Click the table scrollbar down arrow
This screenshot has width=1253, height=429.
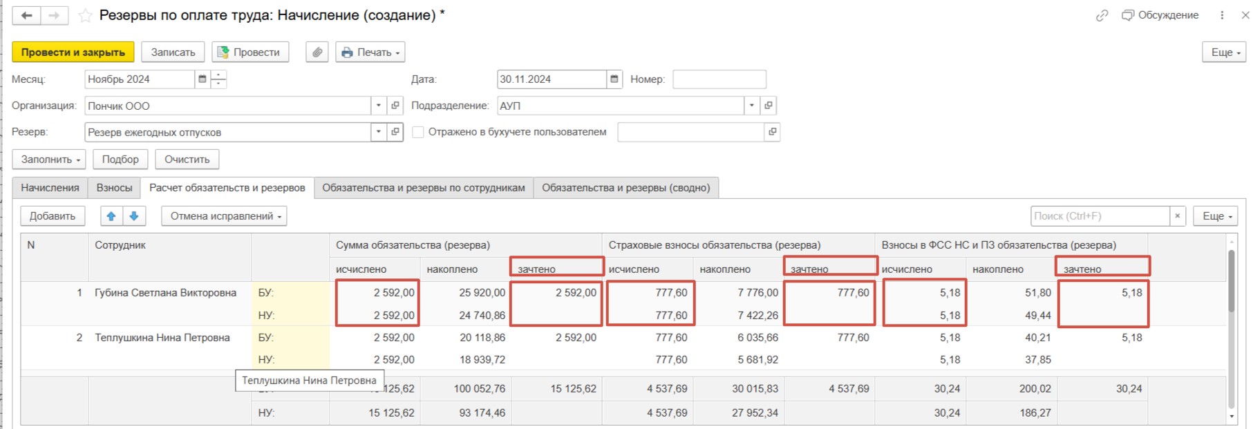[x=1231, y=417]
